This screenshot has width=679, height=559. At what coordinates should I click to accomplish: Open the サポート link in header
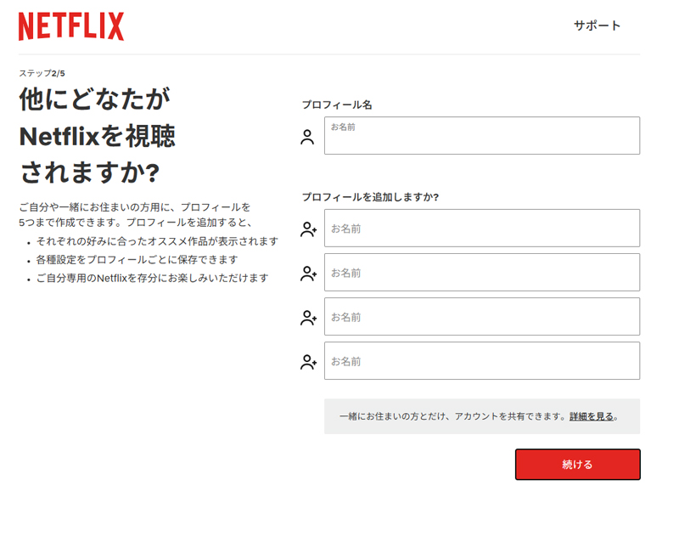tap(597, 25)
